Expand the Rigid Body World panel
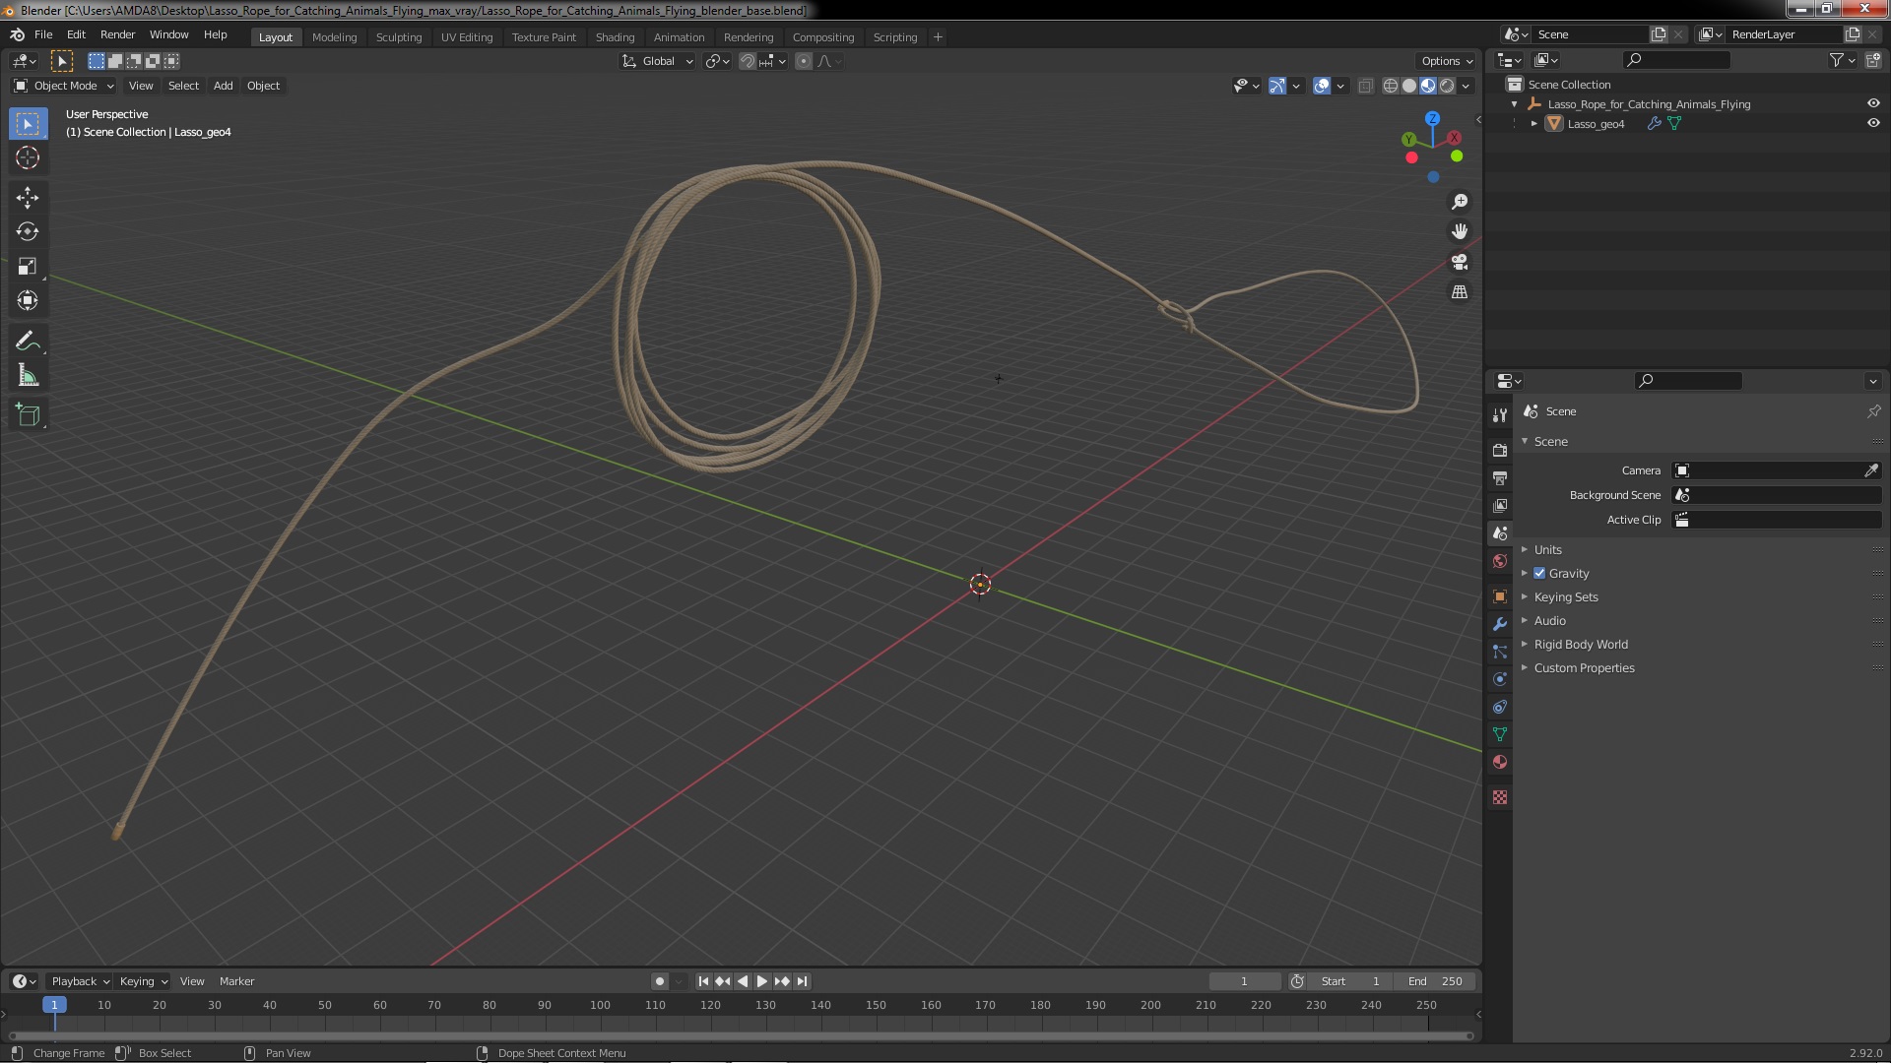Screen dimensions: 1891x1063 1580,645
